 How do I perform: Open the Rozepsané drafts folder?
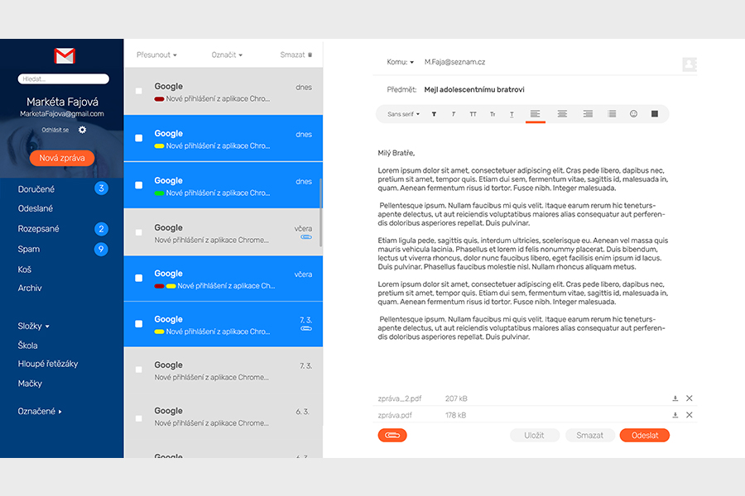39,229
